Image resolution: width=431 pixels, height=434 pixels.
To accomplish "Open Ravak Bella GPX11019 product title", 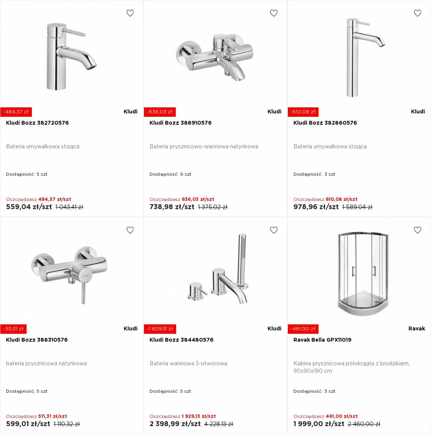I will (x=322, y=340).
